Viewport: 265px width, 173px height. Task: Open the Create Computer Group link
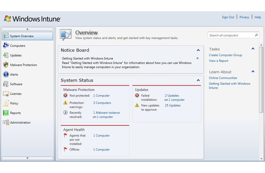click(x=225, y=55)
